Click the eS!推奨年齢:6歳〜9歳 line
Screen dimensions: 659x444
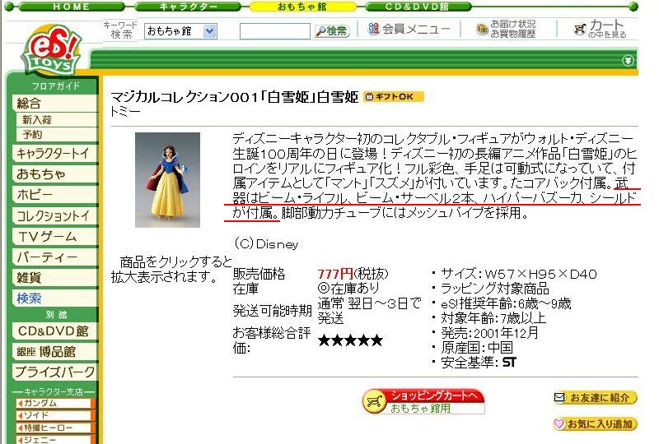pos(506,303)
